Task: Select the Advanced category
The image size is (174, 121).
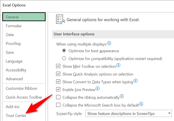Action: point(14,79)
